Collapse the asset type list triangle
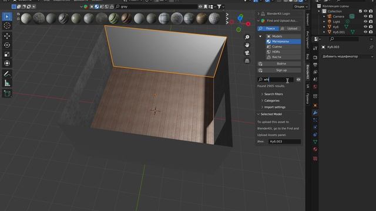 tap(260, 36)
